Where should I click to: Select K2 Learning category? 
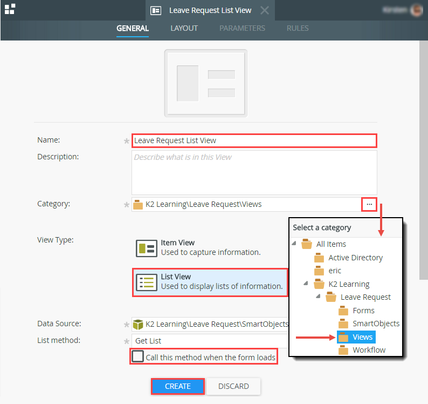[x=349, y=284]
